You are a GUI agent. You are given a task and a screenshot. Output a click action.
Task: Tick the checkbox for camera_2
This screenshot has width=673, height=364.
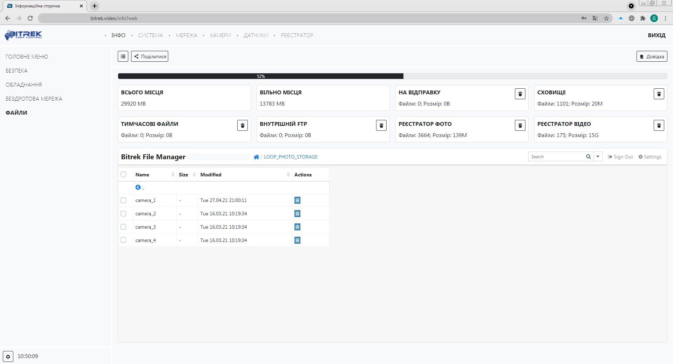tap(123, 214)
